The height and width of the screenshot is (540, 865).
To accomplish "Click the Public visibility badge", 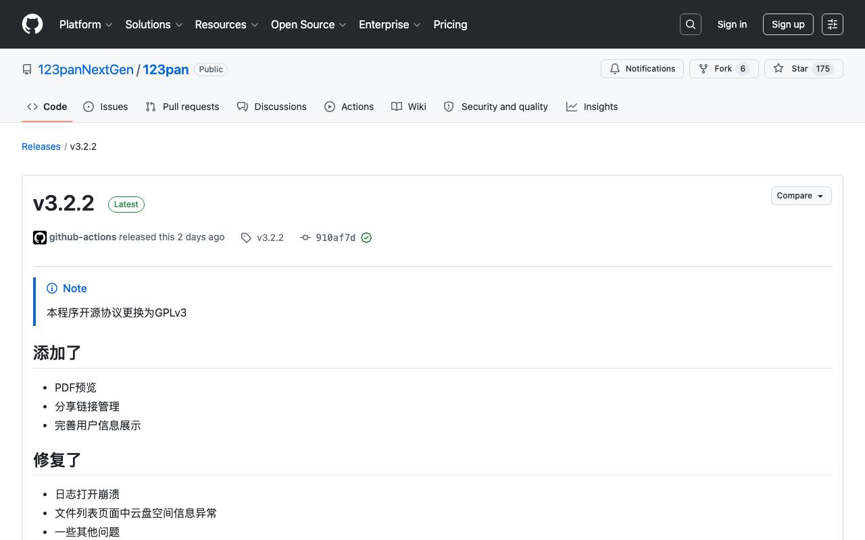I will click(x=211, y=70).
